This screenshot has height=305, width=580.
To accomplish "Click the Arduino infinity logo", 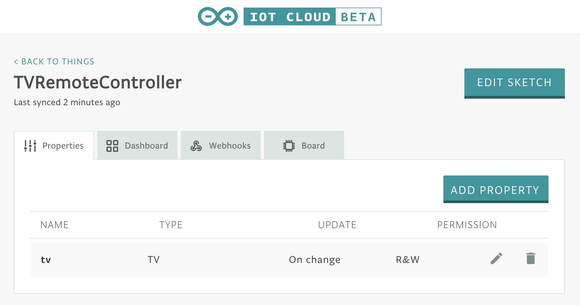I will pyautogui.click(x=217, y=16).
